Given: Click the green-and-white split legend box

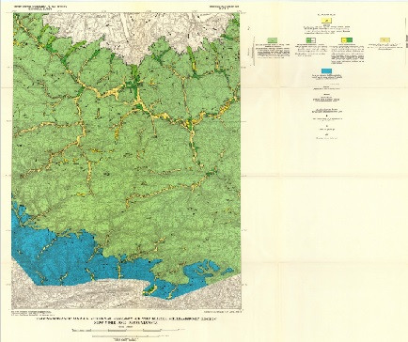Looking at the screenshot, I should 310,40.
